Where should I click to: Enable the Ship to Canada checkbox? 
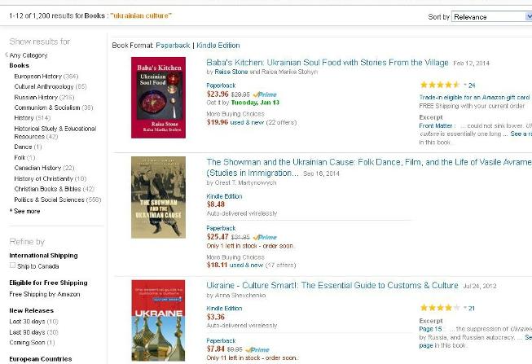[12, 265]
